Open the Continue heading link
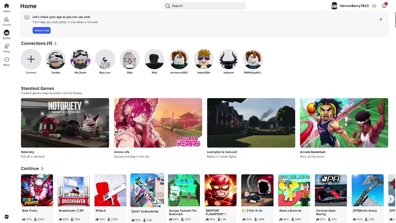The height and width of the screenshot is (223, 396). [30, 168]
